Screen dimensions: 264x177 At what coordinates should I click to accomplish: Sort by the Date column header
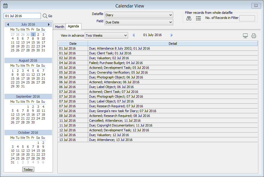point(73,44)
